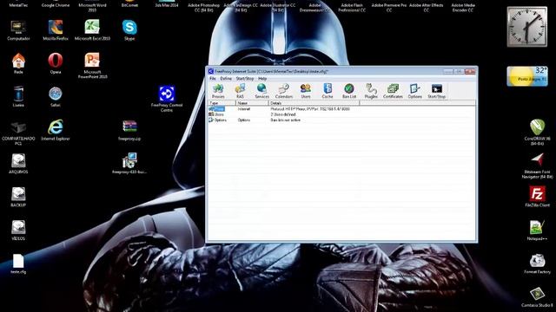Open the Options toolbar icon
The height and width of the screenshot is (312, 556).
click(x=414, y=91)
